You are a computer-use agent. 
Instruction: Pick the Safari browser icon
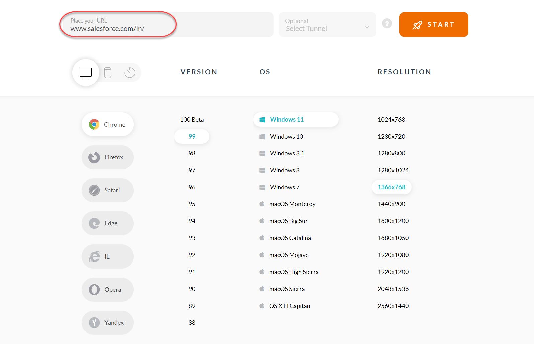pos(94,190)
